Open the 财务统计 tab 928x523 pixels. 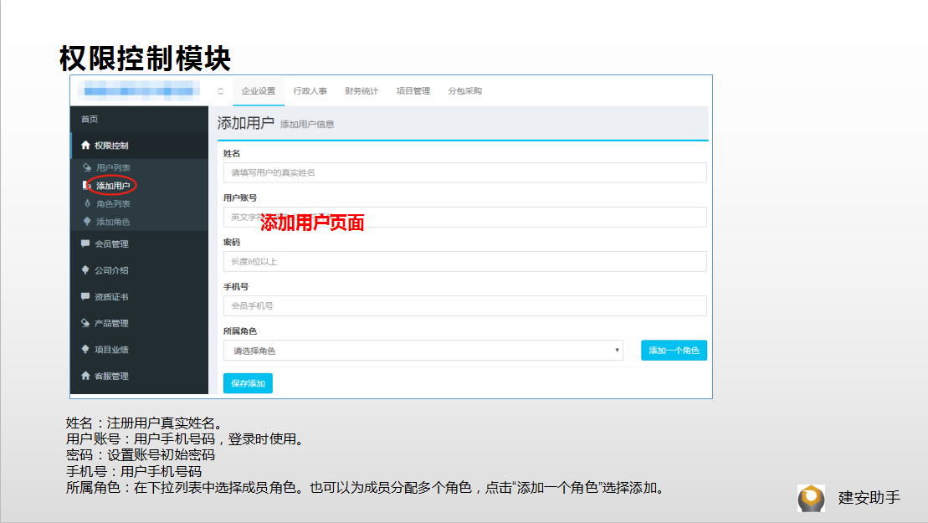coord(361,91)
